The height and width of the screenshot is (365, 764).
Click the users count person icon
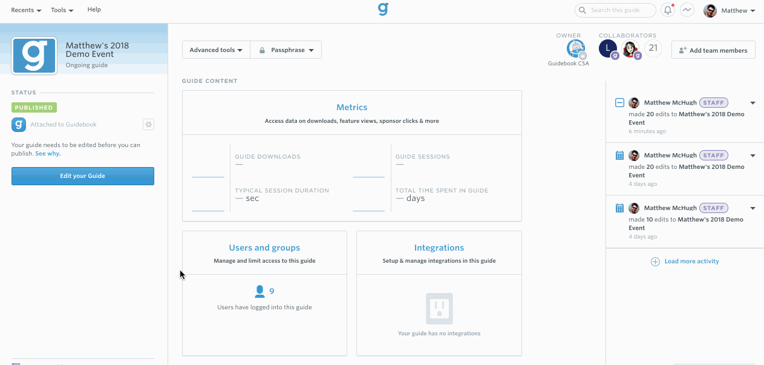(260, 291)
